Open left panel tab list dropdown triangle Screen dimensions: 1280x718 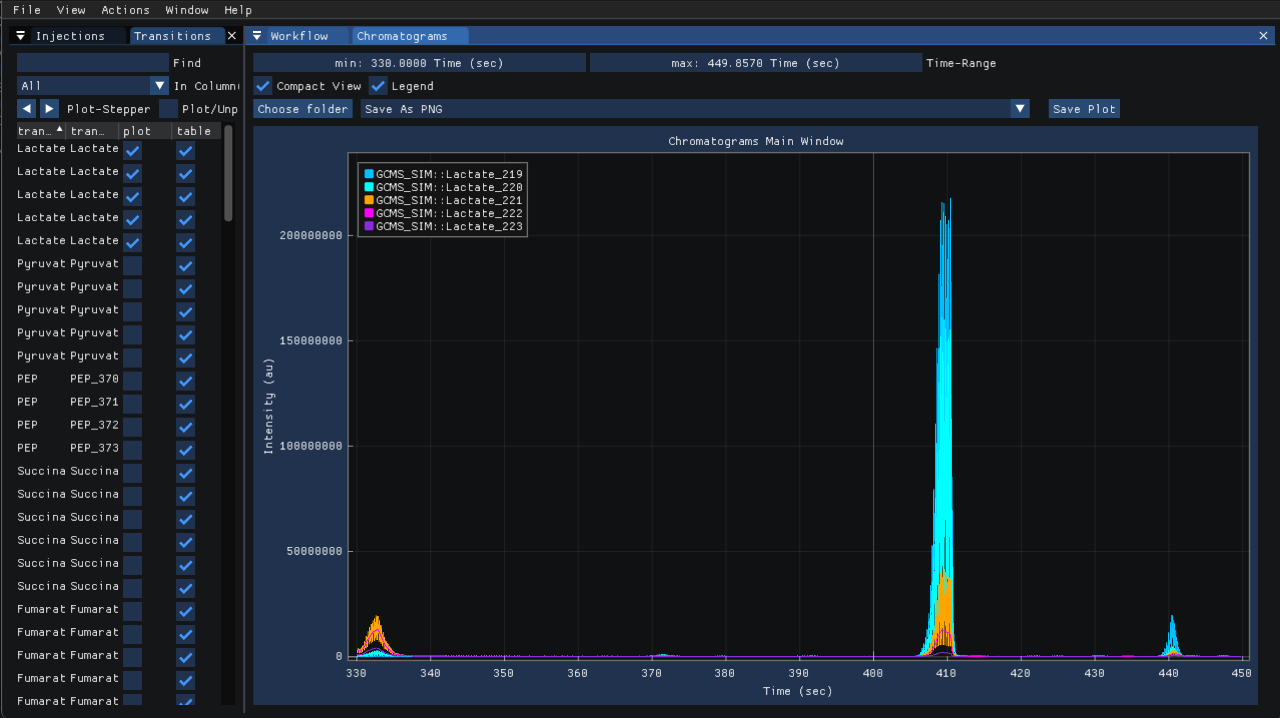pyautogui.click(x=21, y=36)
